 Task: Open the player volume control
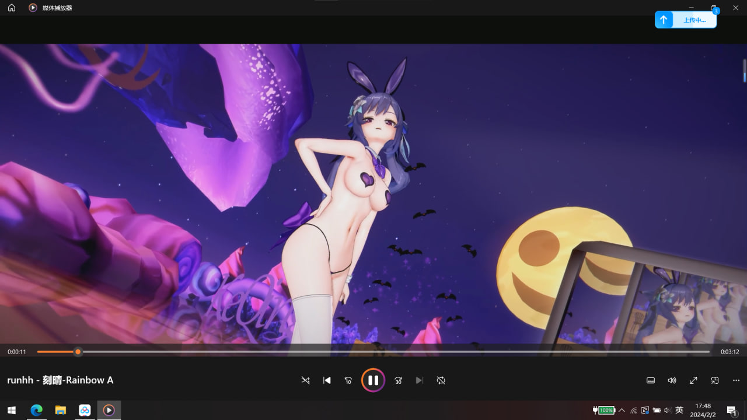(672, 380)
